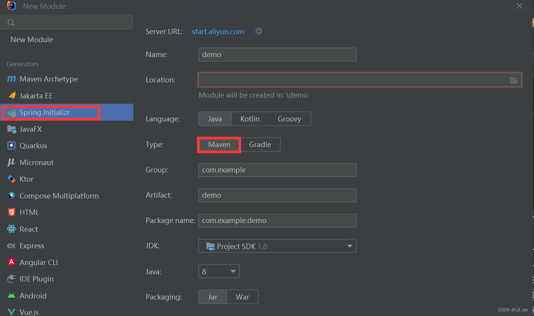The width and height of the screenshot is (534, 316).
Task: Click the Artifact input field
Action: (x=277, y=195)
